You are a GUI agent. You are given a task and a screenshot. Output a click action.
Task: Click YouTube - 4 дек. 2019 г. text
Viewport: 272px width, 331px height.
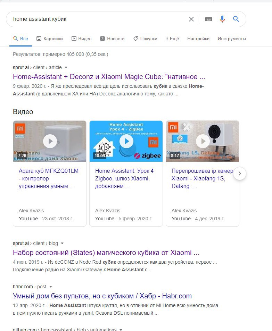pyautogui.click(x=198, y=219)
